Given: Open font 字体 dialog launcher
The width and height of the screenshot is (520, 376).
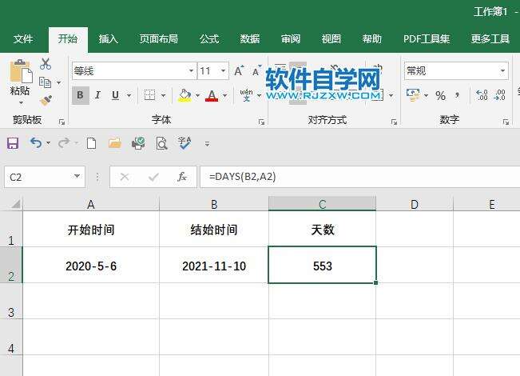Looking at the screenshot, I should (x=261, y=122).
